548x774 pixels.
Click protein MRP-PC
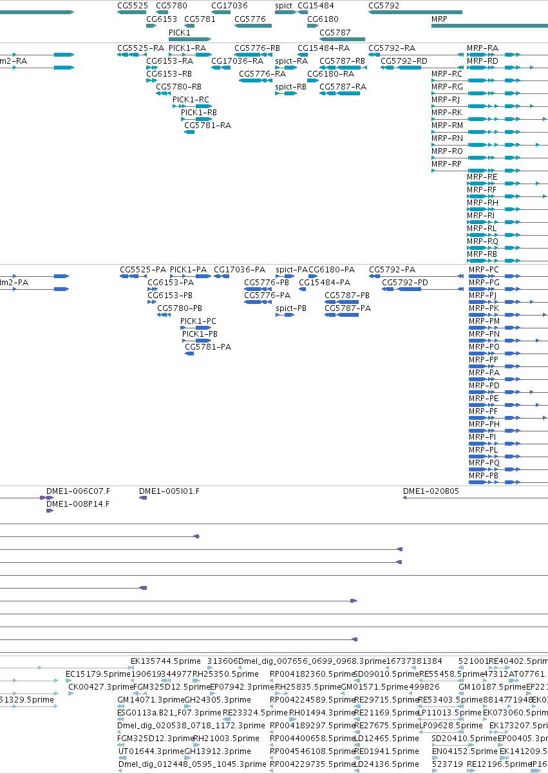484,270
